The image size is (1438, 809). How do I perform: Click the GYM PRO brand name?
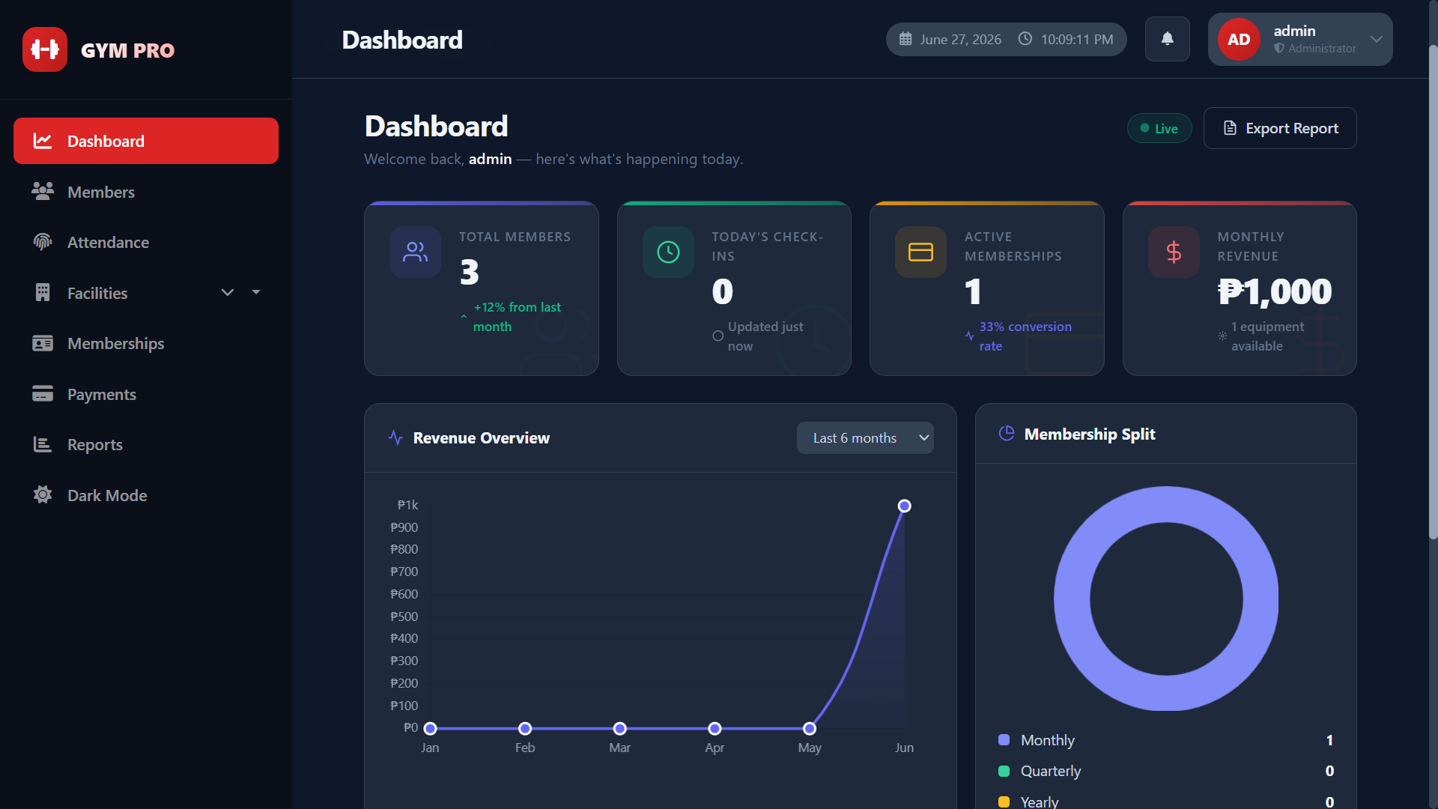[x=127, y=50]
